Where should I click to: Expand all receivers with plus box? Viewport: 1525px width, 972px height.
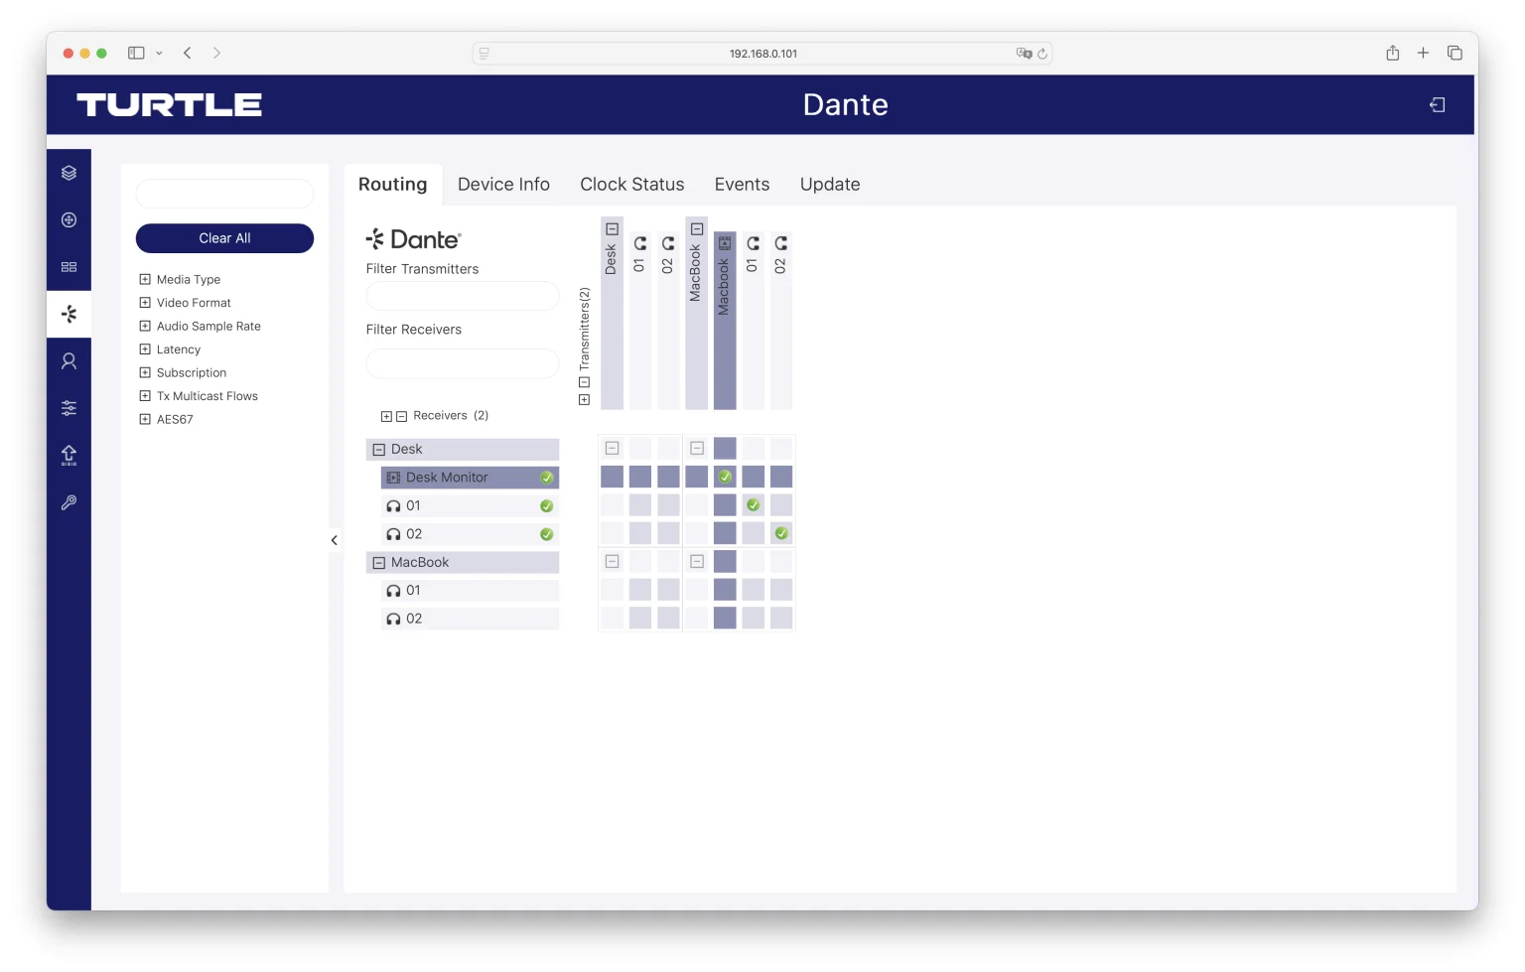point(386,417)
